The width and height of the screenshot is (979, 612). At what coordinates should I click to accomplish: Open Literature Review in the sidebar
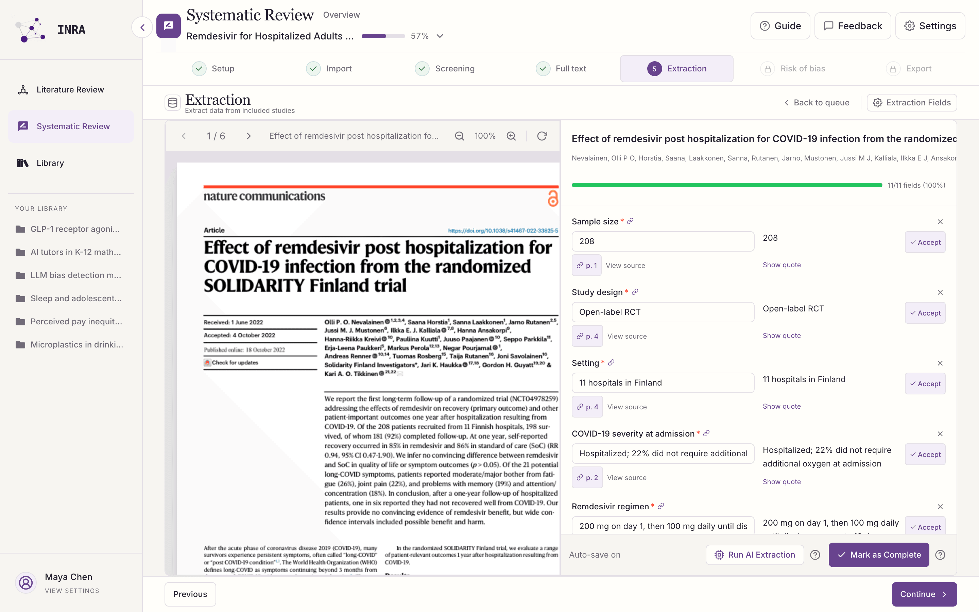coord(71,89)
